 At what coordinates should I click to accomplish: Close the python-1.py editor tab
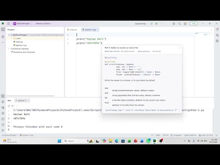click(x=98, y=30)
